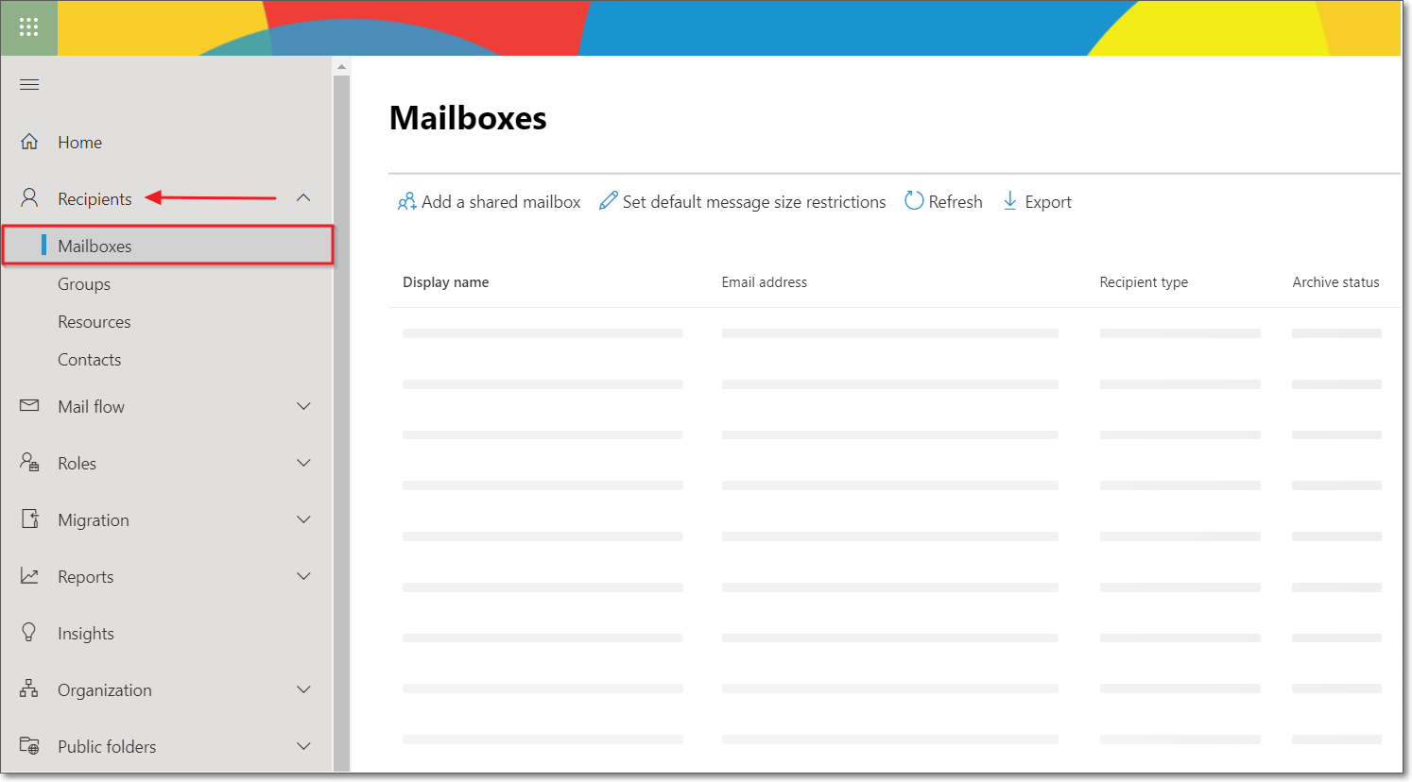Click the Reports chart icon
This screenshot has width=1412, height=782.
pyautogui.click(x=29, y=575)
